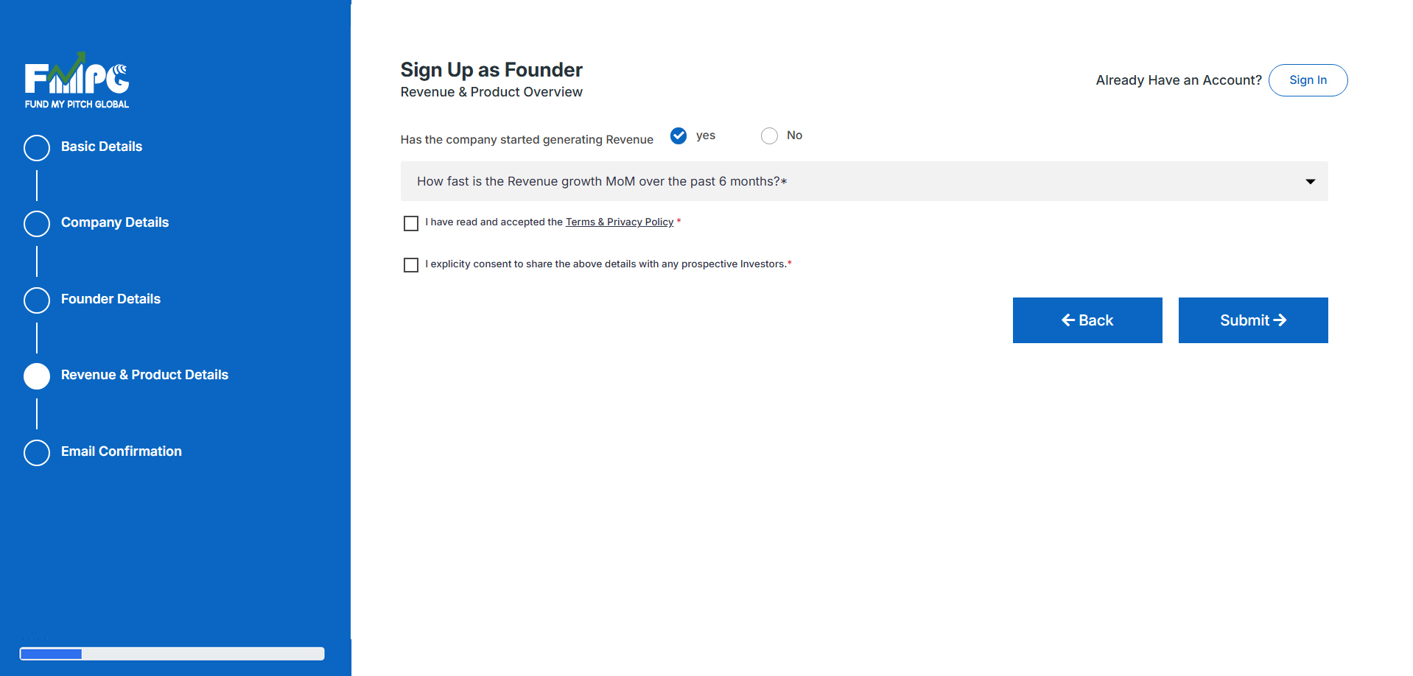Image resolution: width=1413 pixels, height=676 pixels.
Task: Click the Company Details step circle
Action: point(37,223)
